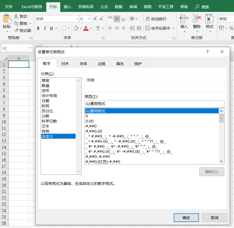Open font dialog launcher
This screenshot has height=228, width=234.
point(103,38)
